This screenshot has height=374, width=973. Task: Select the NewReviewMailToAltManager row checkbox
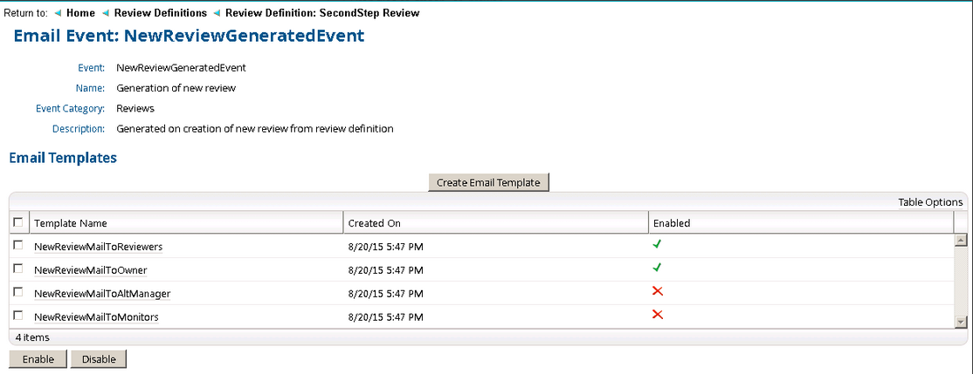point(18,293)
